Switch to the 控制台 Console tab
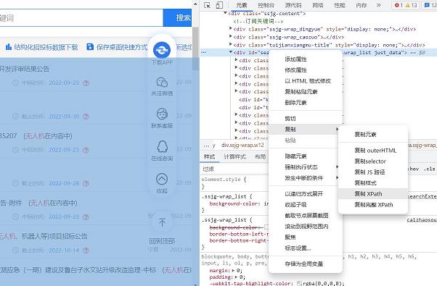The image size is (437, 286). click(266, 5)
